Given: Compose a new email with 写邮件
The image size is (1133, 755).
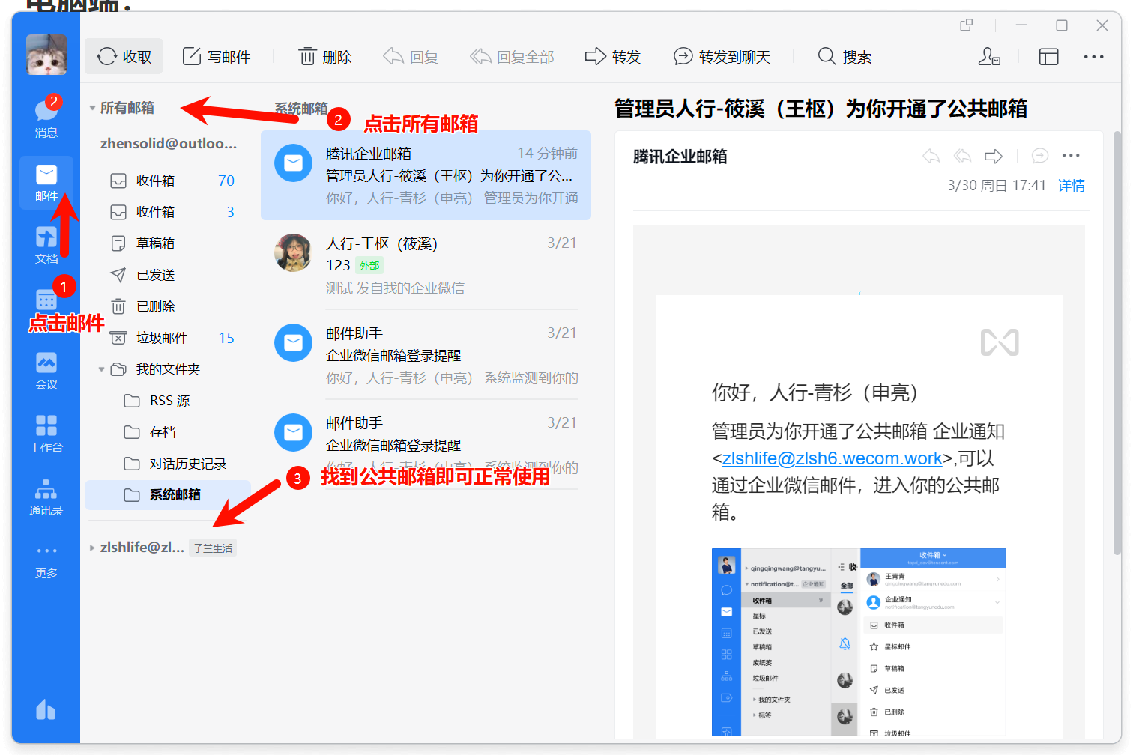Looking at the screenshot, I should (217, 57).
